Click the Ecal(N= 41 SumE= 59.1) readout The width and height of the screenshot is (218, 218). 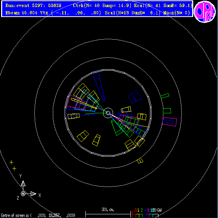click(163, 6)
